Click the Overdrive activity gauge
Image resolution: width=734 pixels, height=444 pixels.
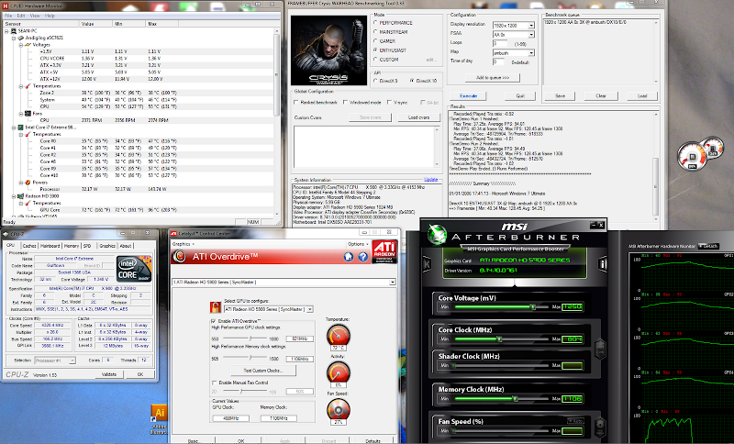point(338,373)
